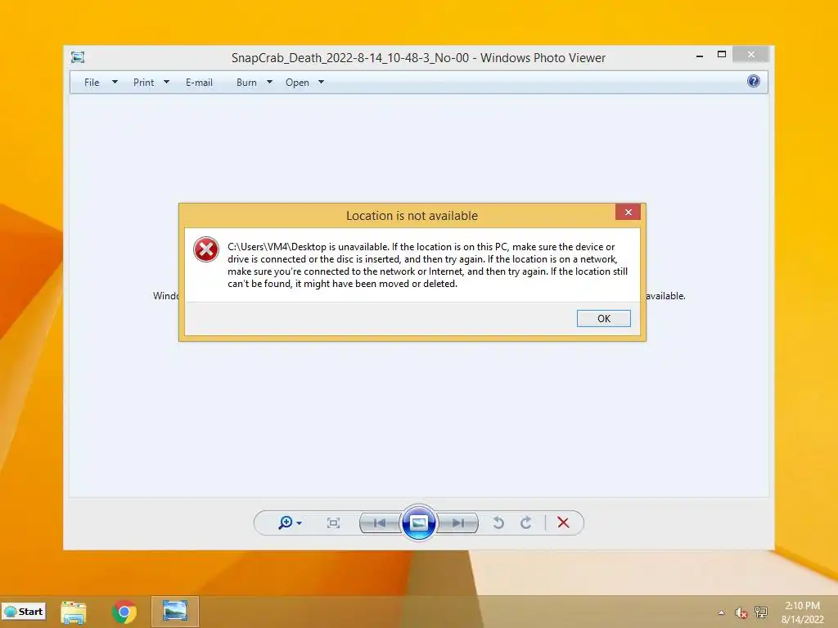Expand the zoom dropdown arrow
Screen dimensions: 838x628
pyautogui.click(x=300, y=523)
